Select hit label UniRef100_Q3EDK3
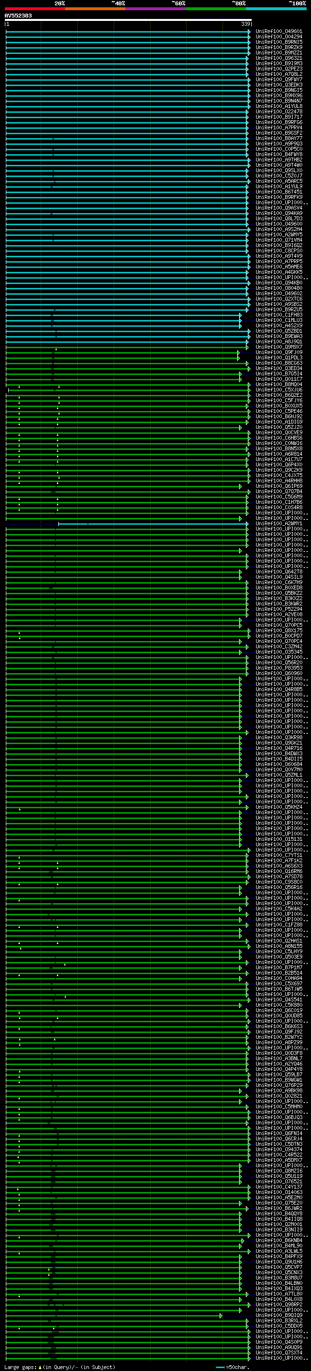 (278, 85)
